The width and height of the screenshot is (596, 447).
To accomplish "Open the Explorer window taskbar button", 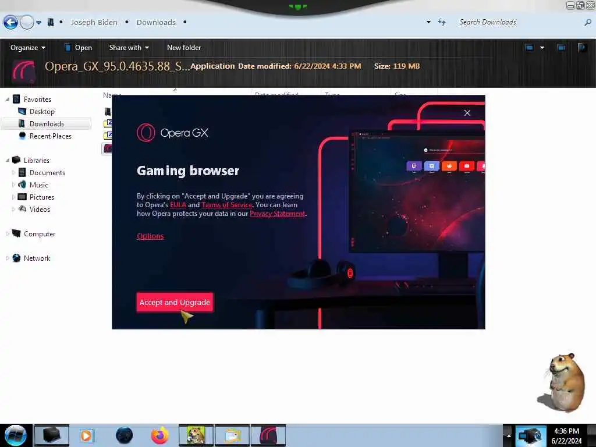I will [x=232, y=435].
